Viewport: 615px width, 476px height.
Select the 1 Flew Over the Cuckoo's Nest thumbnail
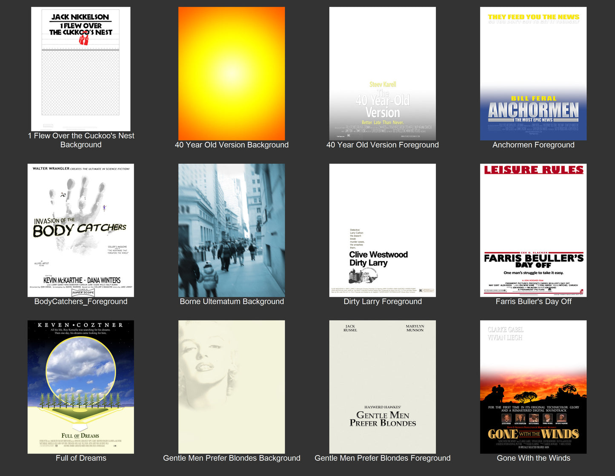coord(80,69)
